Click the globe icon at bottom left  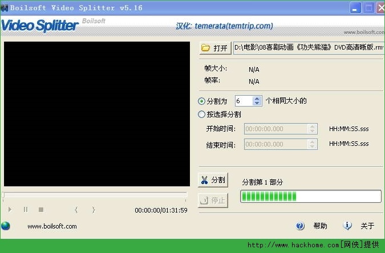(x=6, y=226)
